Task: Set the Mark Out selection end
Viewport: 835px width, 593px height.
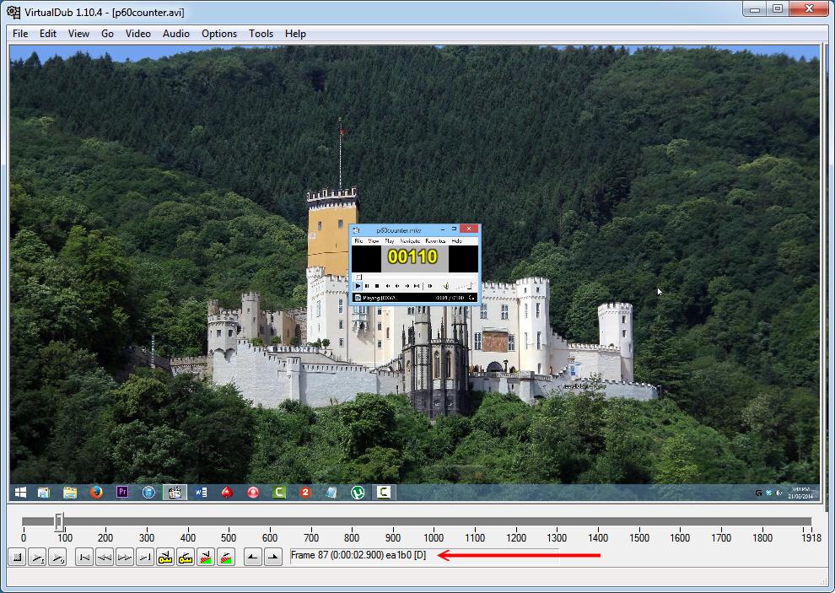Action: coord(273,558)
